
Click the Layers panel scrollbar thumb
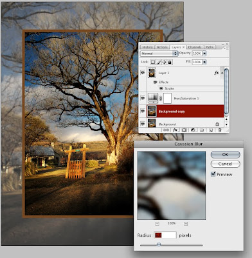(x=226, y=92)
